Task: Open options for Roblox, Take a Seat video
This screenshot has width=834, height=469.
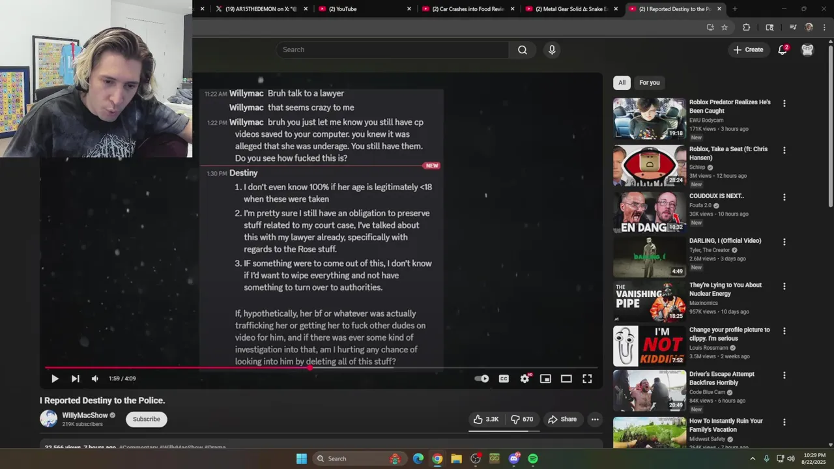Action: (x=784, y=150)
